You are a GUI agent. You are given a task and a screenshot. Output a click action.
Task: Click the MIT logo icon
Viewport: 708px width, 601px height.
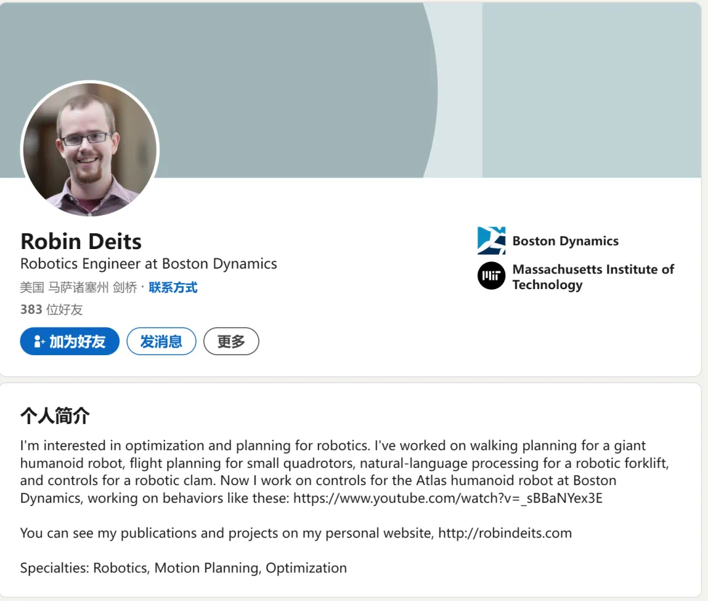click(491, 276)
